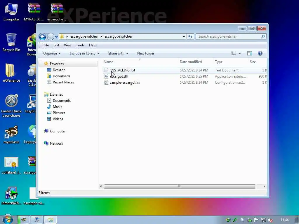Open the Videos library

coord(58,119)
